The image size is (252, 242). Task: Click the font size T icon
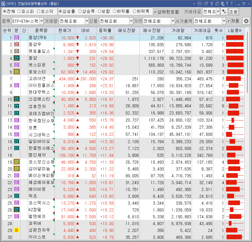tap(227, 4)
